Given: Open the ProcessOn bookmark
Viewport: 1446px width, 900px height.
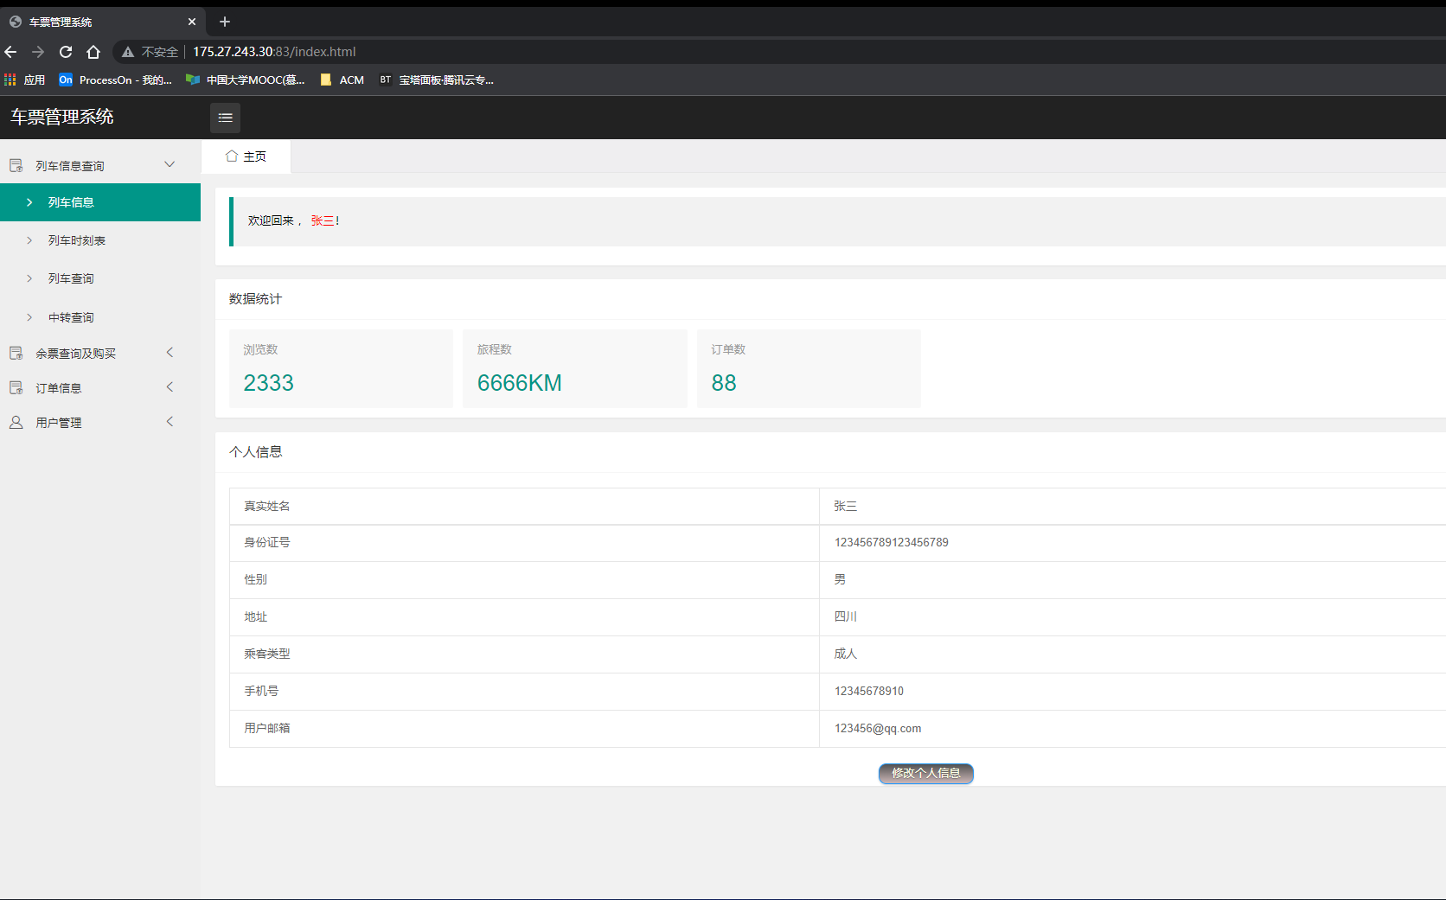Looking at the screenshot, I should point(116,80).
